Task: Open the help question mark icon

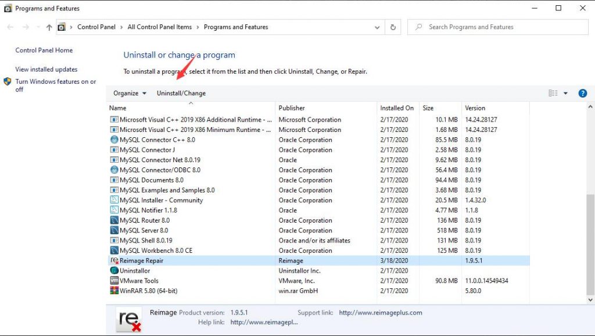Action: [582, 94]
